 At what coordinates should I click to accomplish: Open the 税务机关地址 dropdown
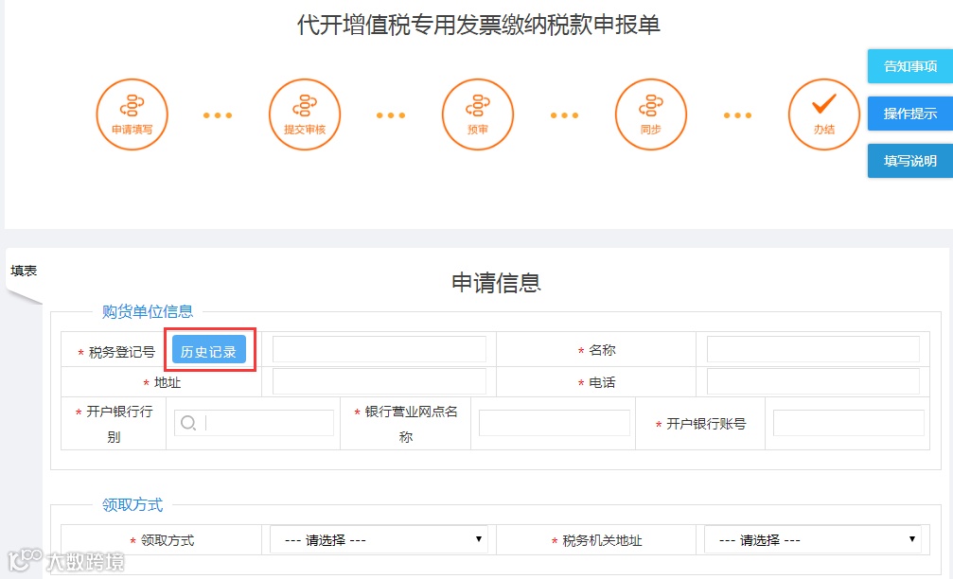(x=813, y=539)
